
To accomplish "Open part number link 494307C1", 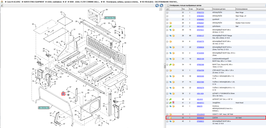I will pyautogui.click(x=200, y=103).
